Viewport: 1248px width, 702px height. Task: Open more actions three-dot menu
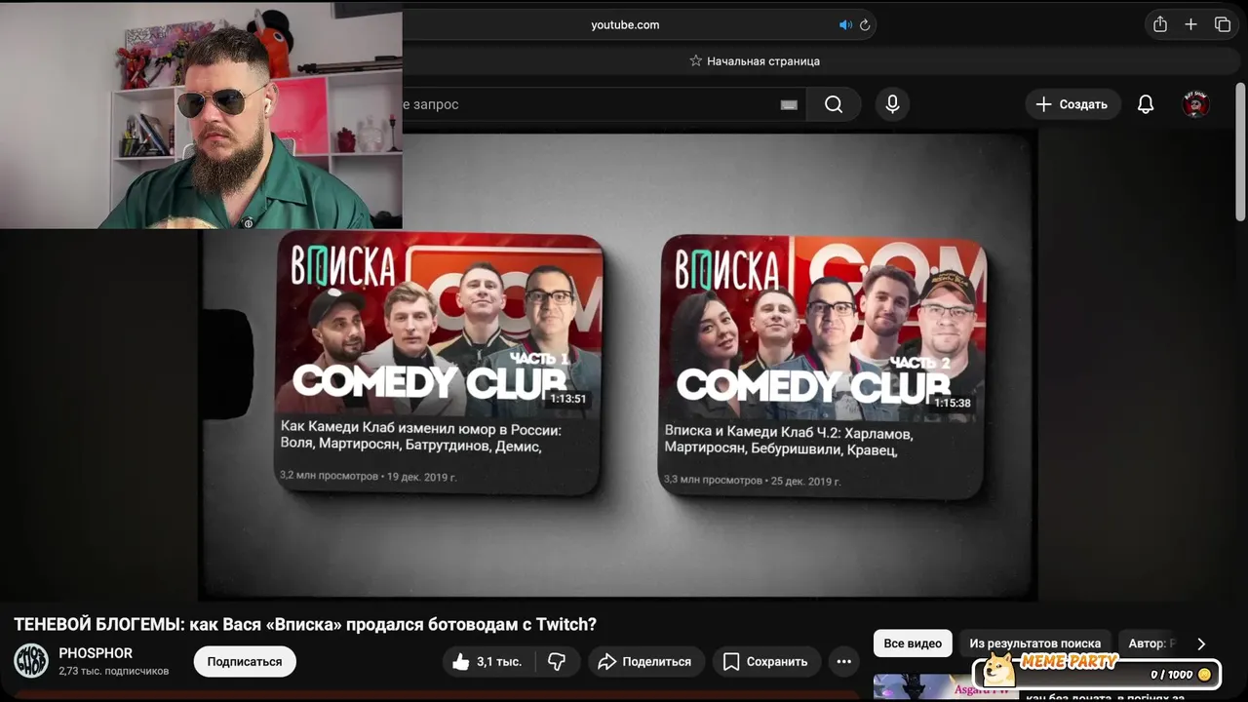coord(844,661)
